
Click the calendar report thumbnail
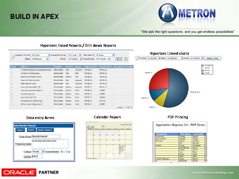click(x=109, y=140)
